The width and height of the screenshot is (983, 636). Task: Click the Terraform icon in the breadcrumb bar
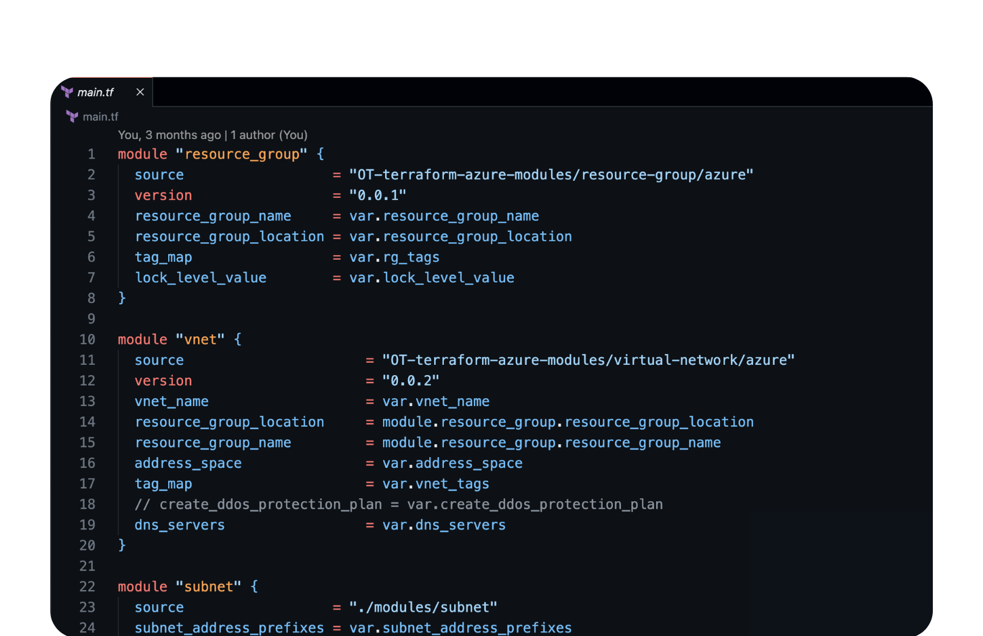72,116
